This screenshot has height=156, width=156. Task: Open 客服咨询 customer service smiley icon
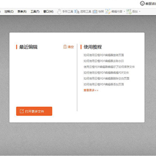point(142,3)
